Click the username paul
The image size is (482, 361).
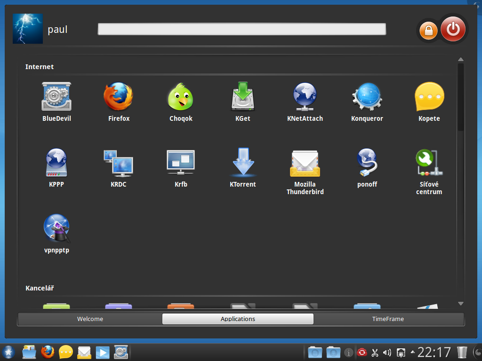(57, 30)
